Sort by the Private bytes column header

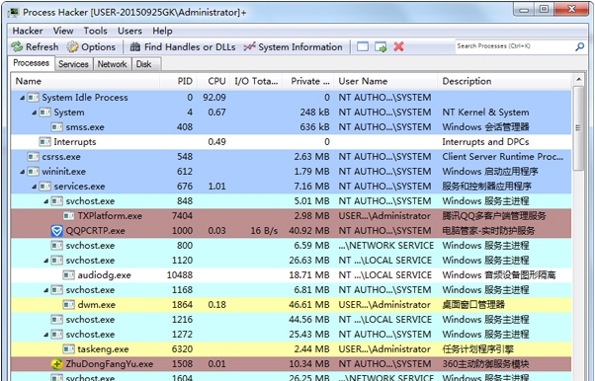point(308,81)
